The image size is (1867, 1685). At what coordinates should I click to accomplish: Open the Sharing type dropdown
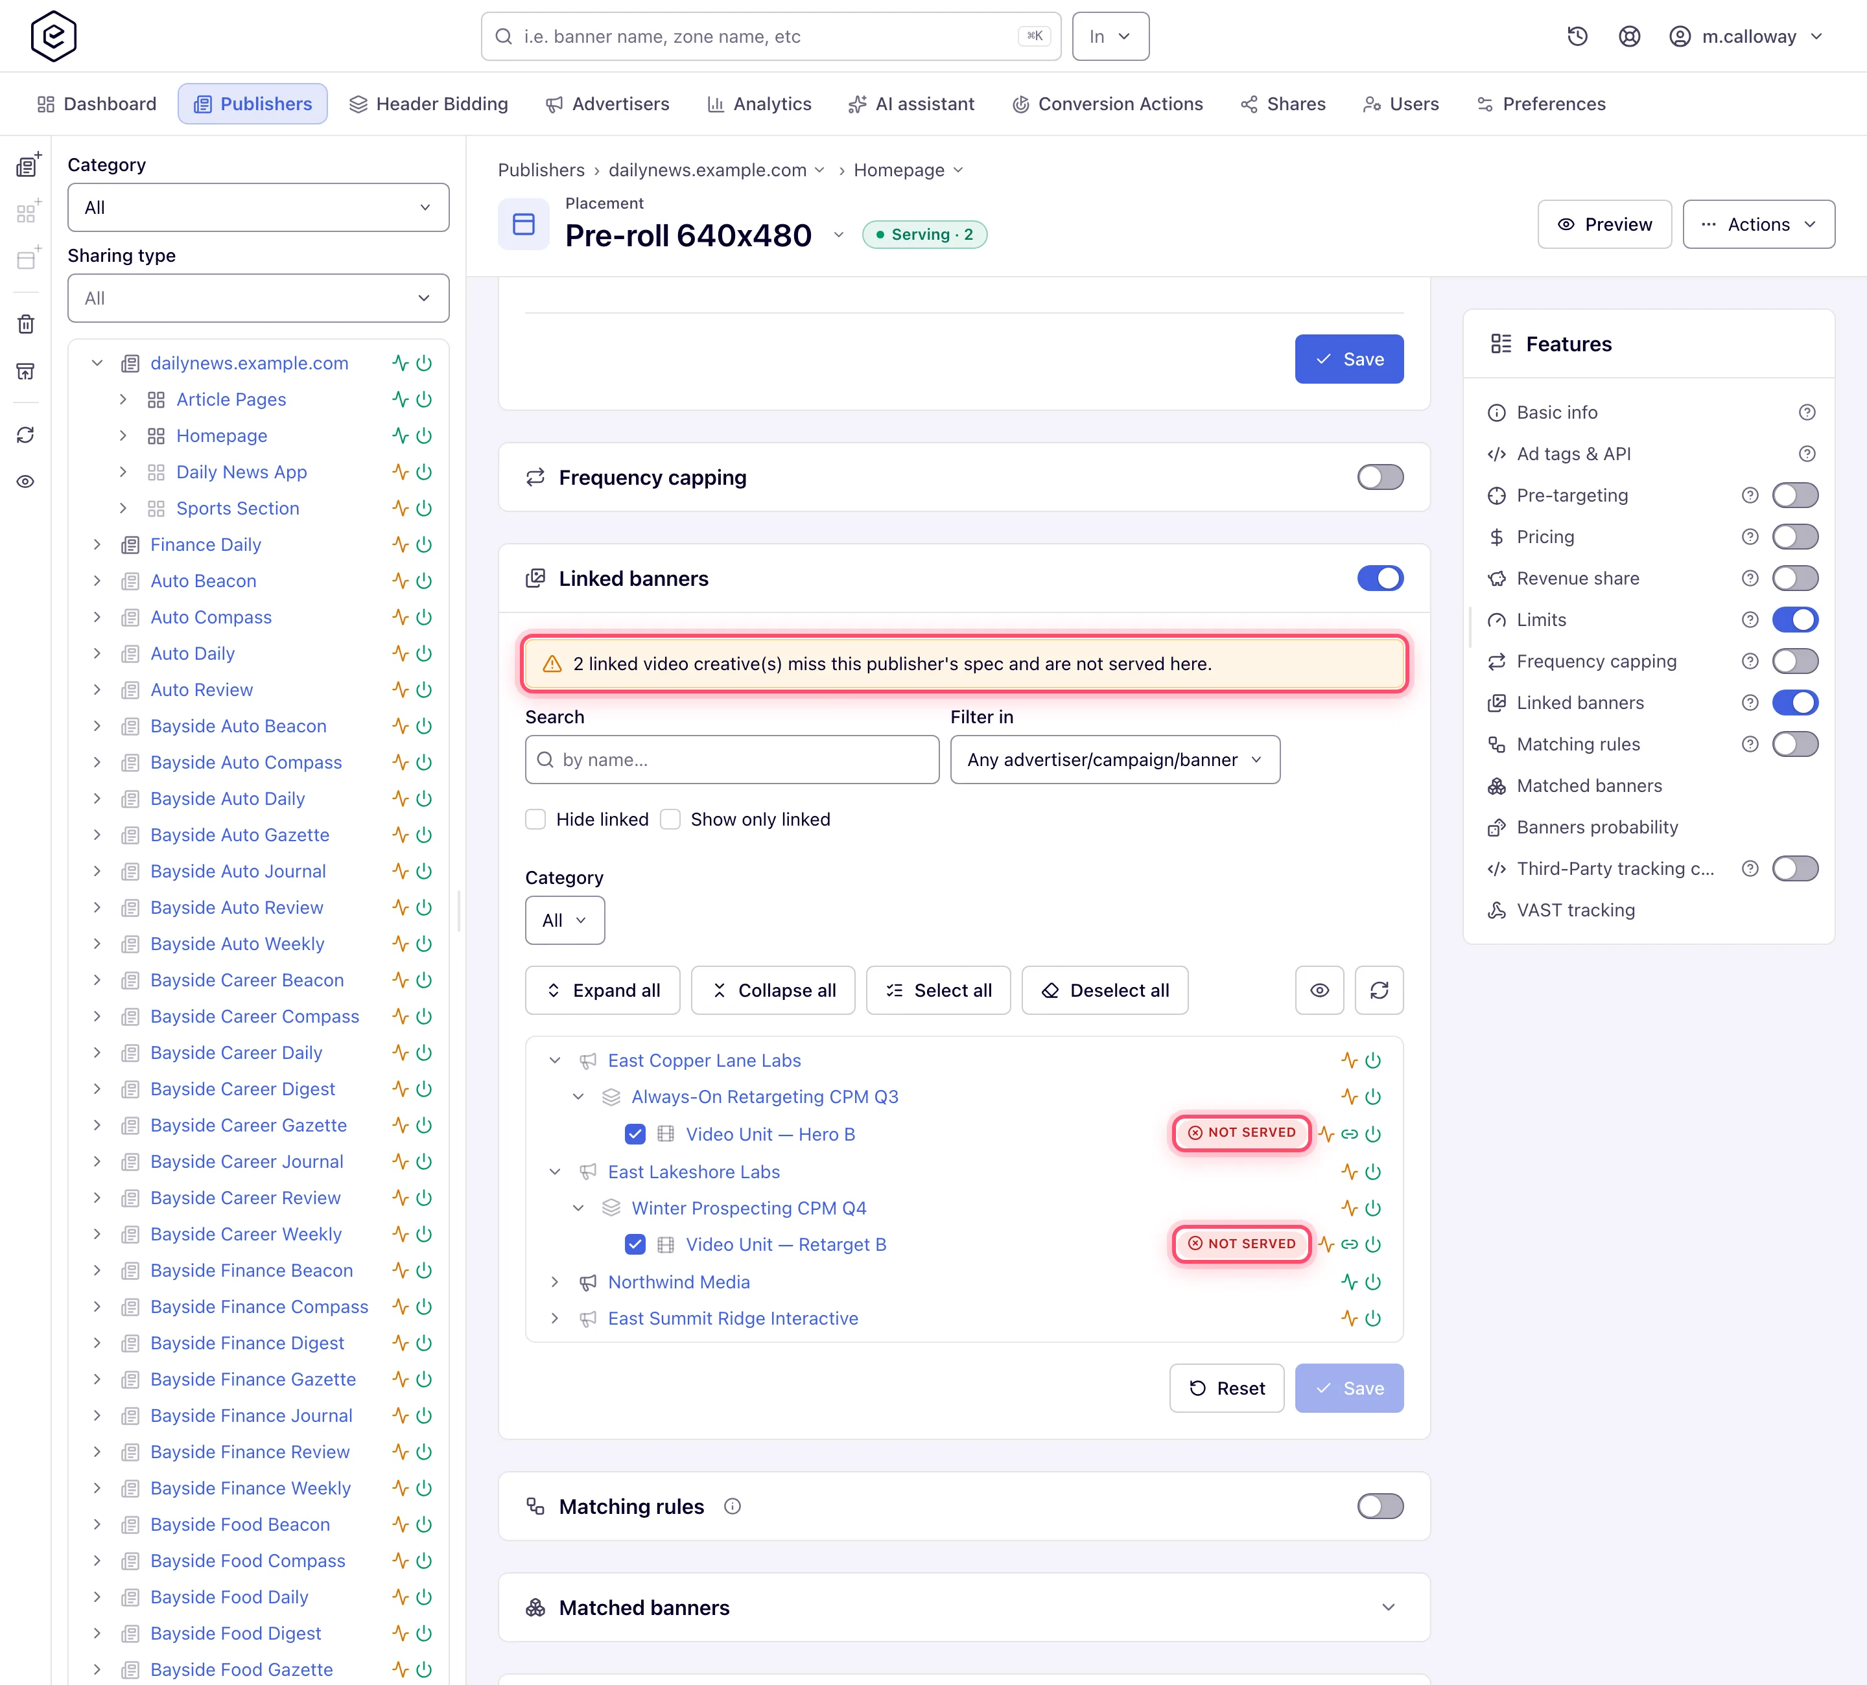pyautogui.click(x=259, y=298)
